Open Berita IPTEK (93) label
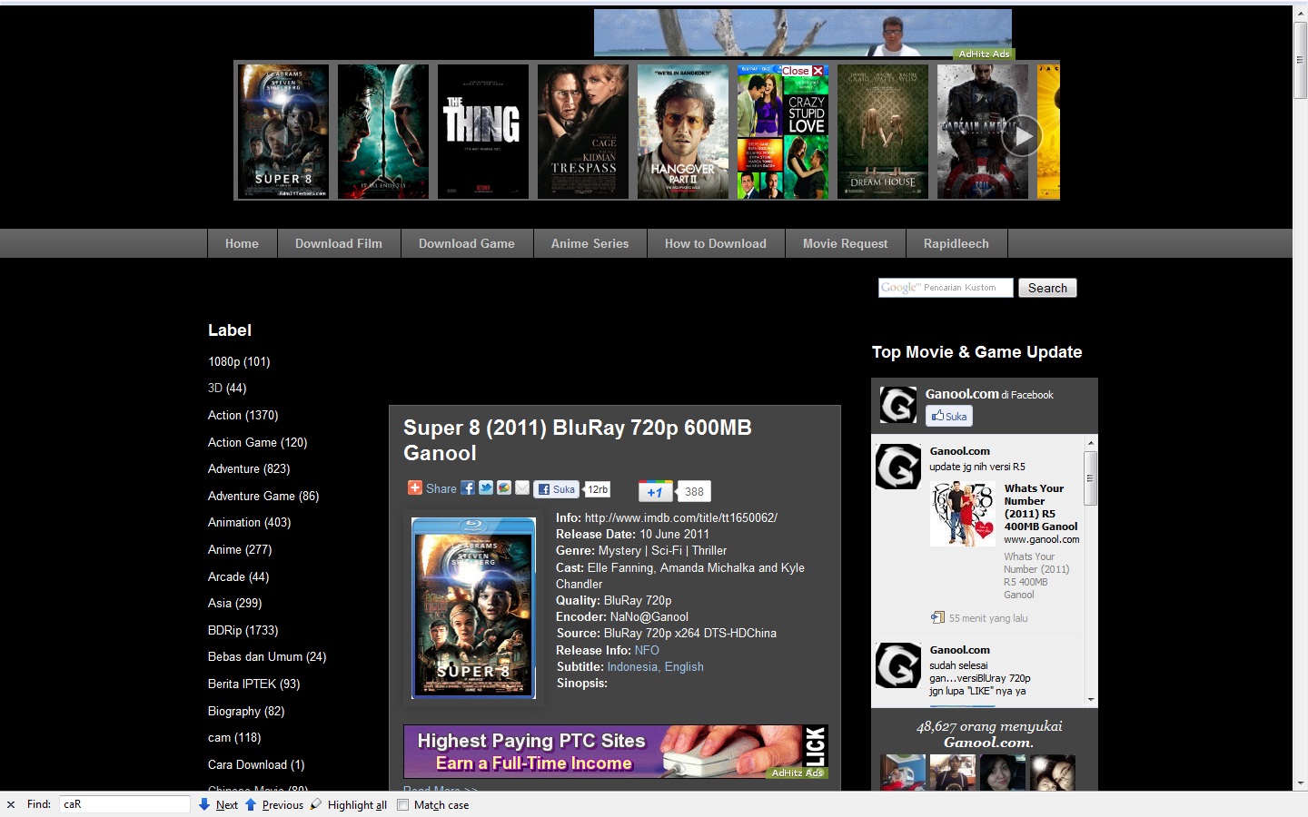This screenshot has height=817, width=1308. tap(254, 684)
